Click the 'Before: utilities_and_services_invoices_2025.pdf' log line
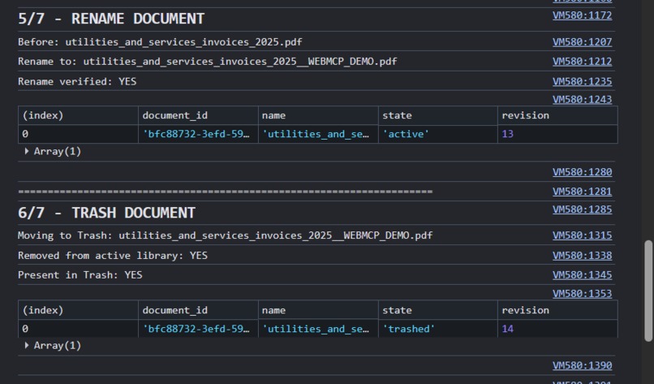The height and width of the screenshot is (384, 654). tap(160, 42)
